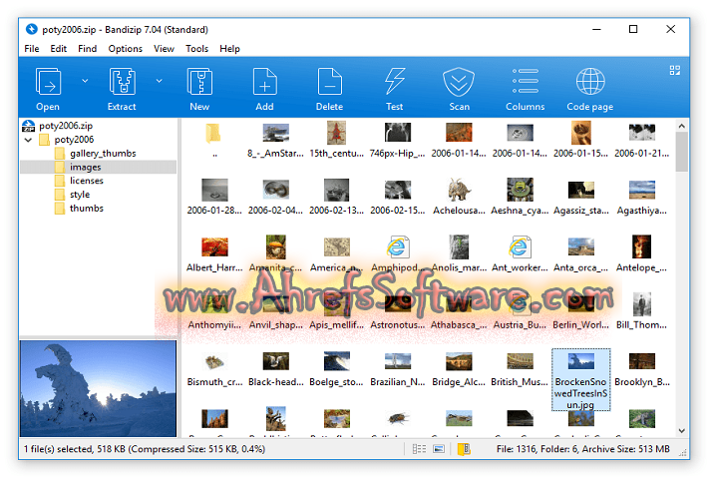Click the Bismuth_cr... image thumbnail
The height and width of the screenshot is (479, 718).
click(x=211, y=367)
